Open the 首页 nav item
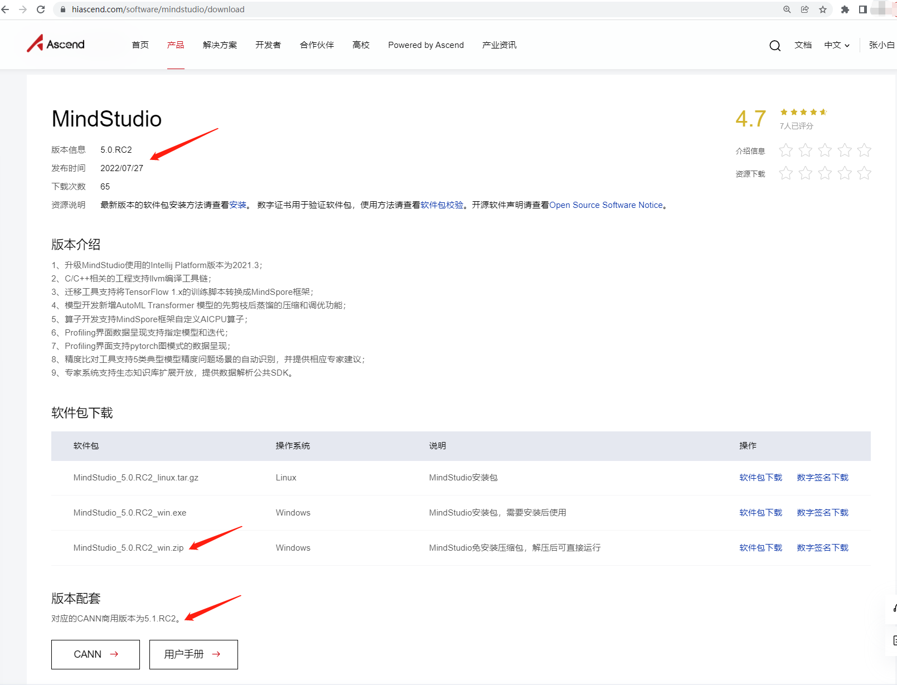The width and height of the screenshot is (897, 685). pyautogui.click(x=140, y=45)
